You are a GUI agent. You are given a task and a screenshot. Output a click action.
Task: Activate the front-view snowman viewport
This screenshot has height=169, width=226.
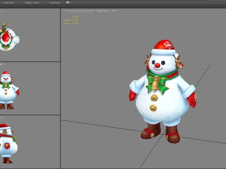(30, 88)
